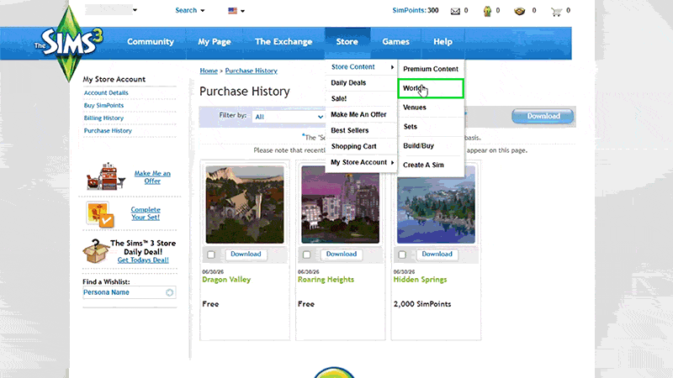Open Purchase History sidebar link
This screenshot has height=378, width=673.
click(108, 131)
